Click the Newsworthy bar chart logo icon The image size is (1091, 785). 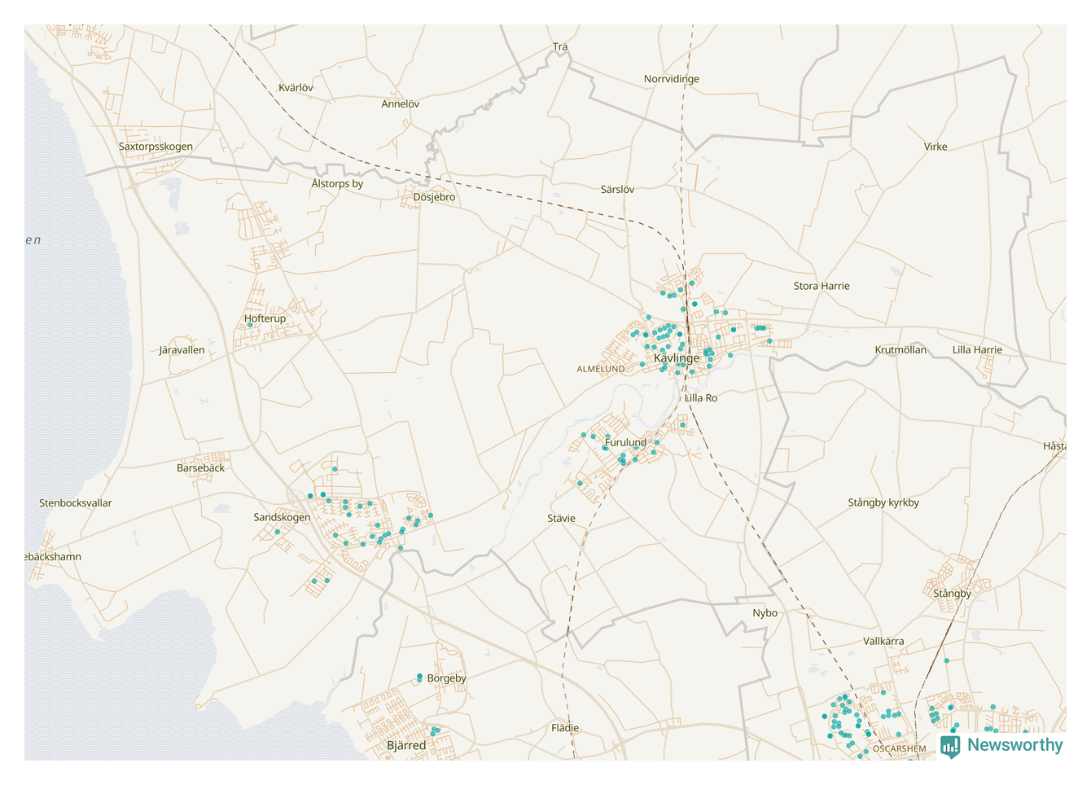pos(949,746)
